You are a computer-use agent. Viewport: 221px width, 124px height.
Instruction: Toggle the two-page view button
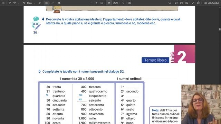(x=46, y=3)
